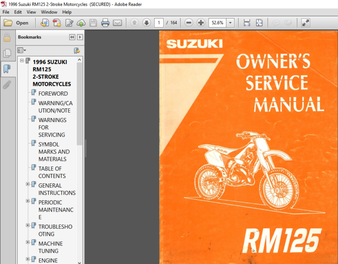This screenshot has width=338, height=264.
Task: Expand the PERIODIC MAINTENANCE bookmark
Action: [28, 201]
